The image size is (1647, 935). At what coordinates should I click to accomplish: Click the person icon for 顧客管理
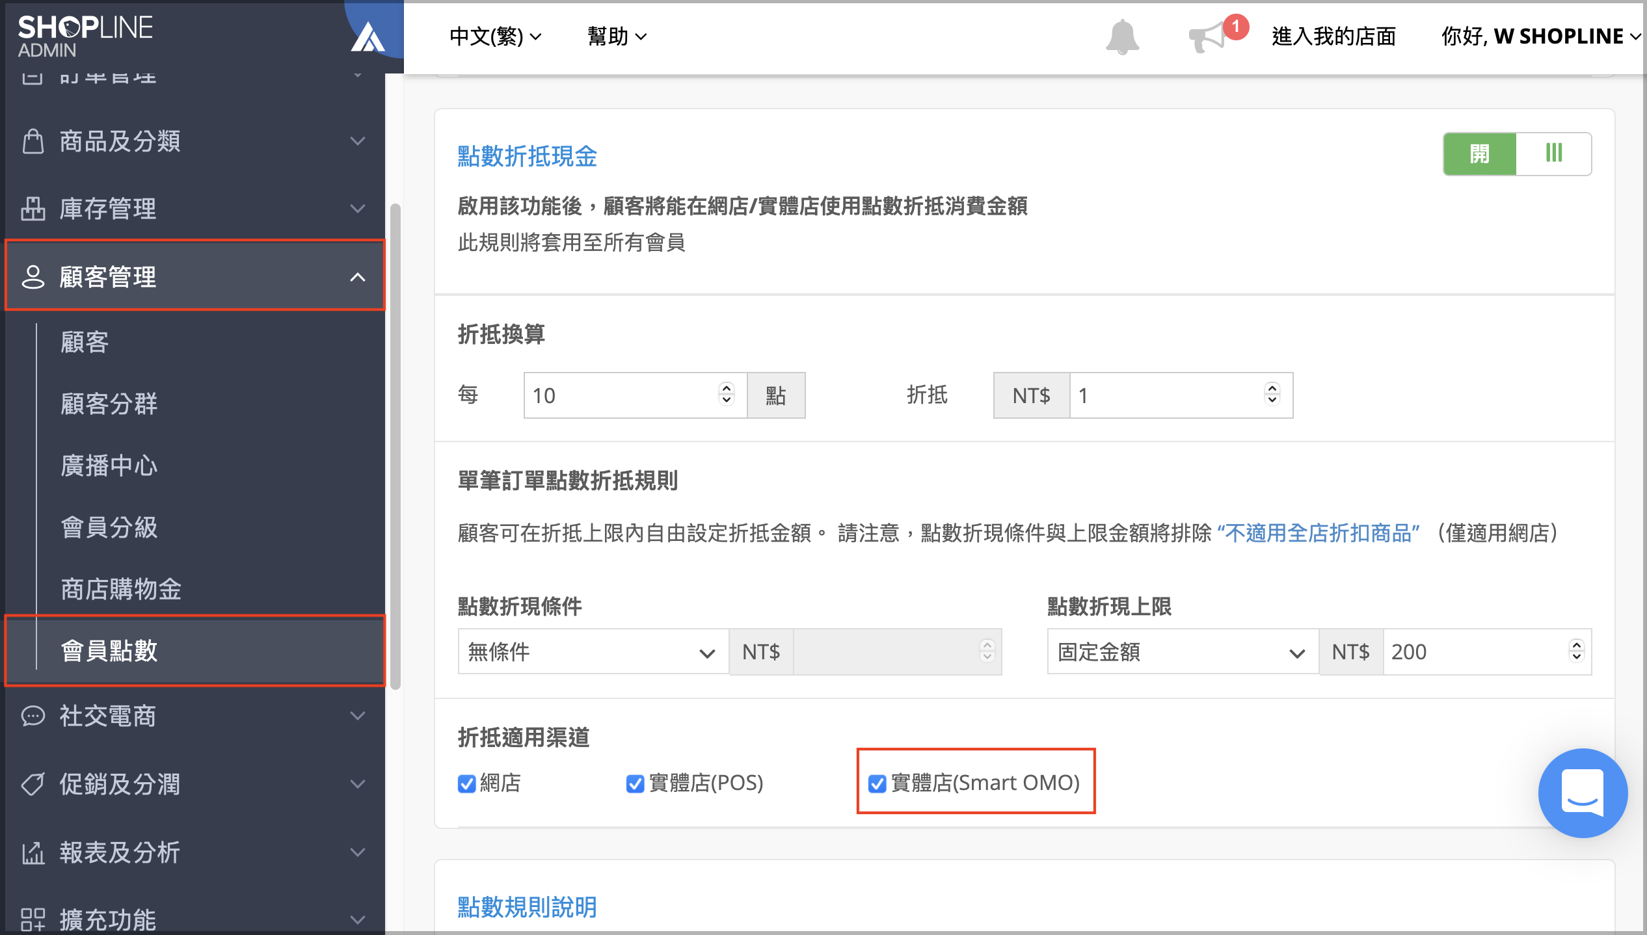click(33, 277)
